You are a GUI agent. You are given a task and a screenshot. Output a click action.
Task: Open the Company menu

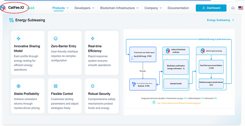(x=151, y=8)
